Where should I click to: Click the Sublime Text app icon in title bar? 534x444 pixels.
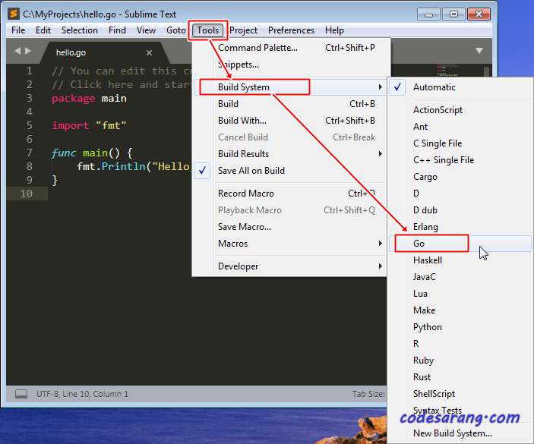14,14
